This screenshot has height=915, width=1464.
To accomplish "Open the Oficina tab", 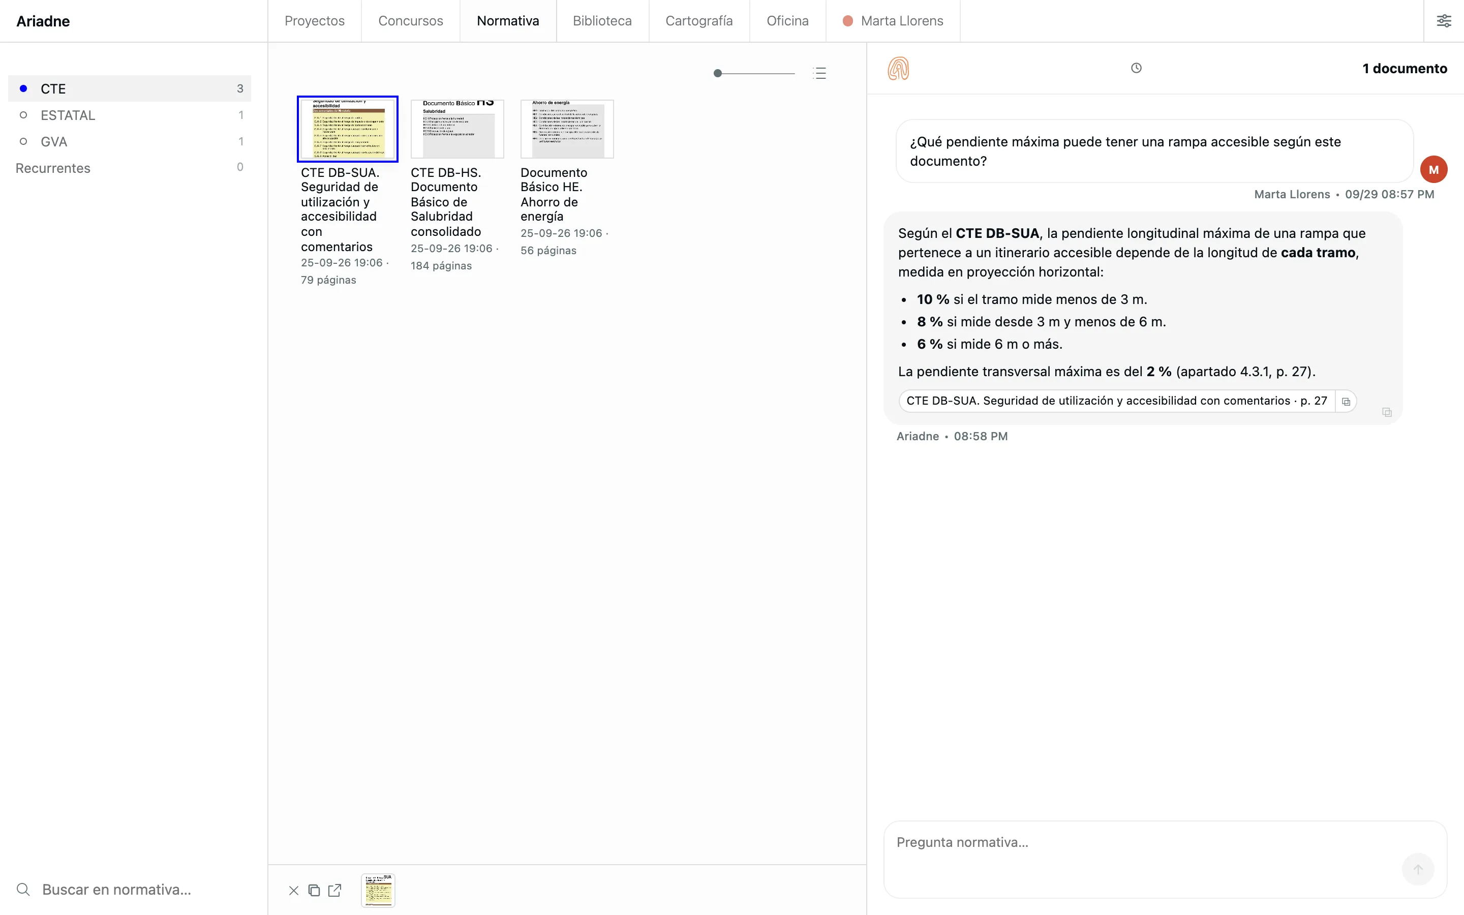I will (787, 21).
